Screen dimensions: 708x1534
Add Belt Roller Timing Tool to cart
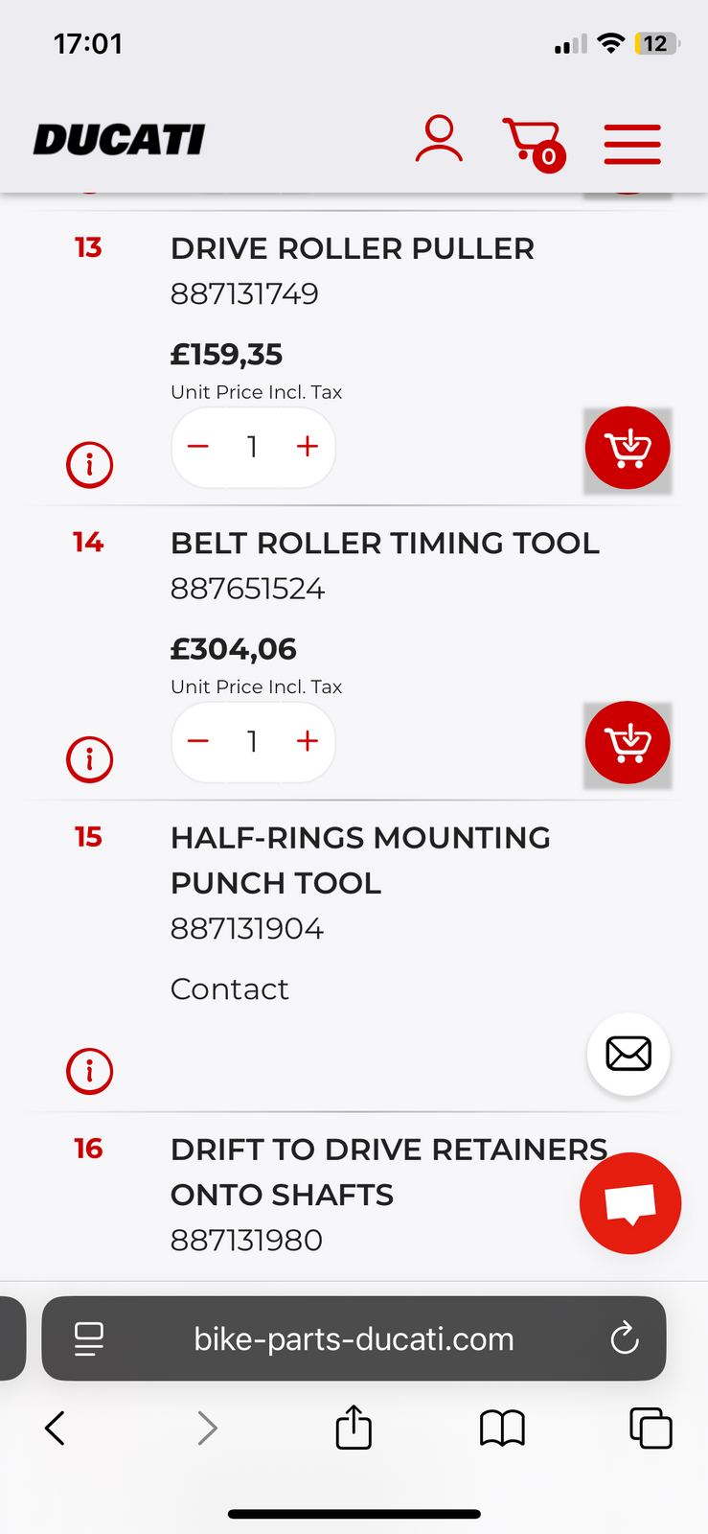tap(628, 743)
